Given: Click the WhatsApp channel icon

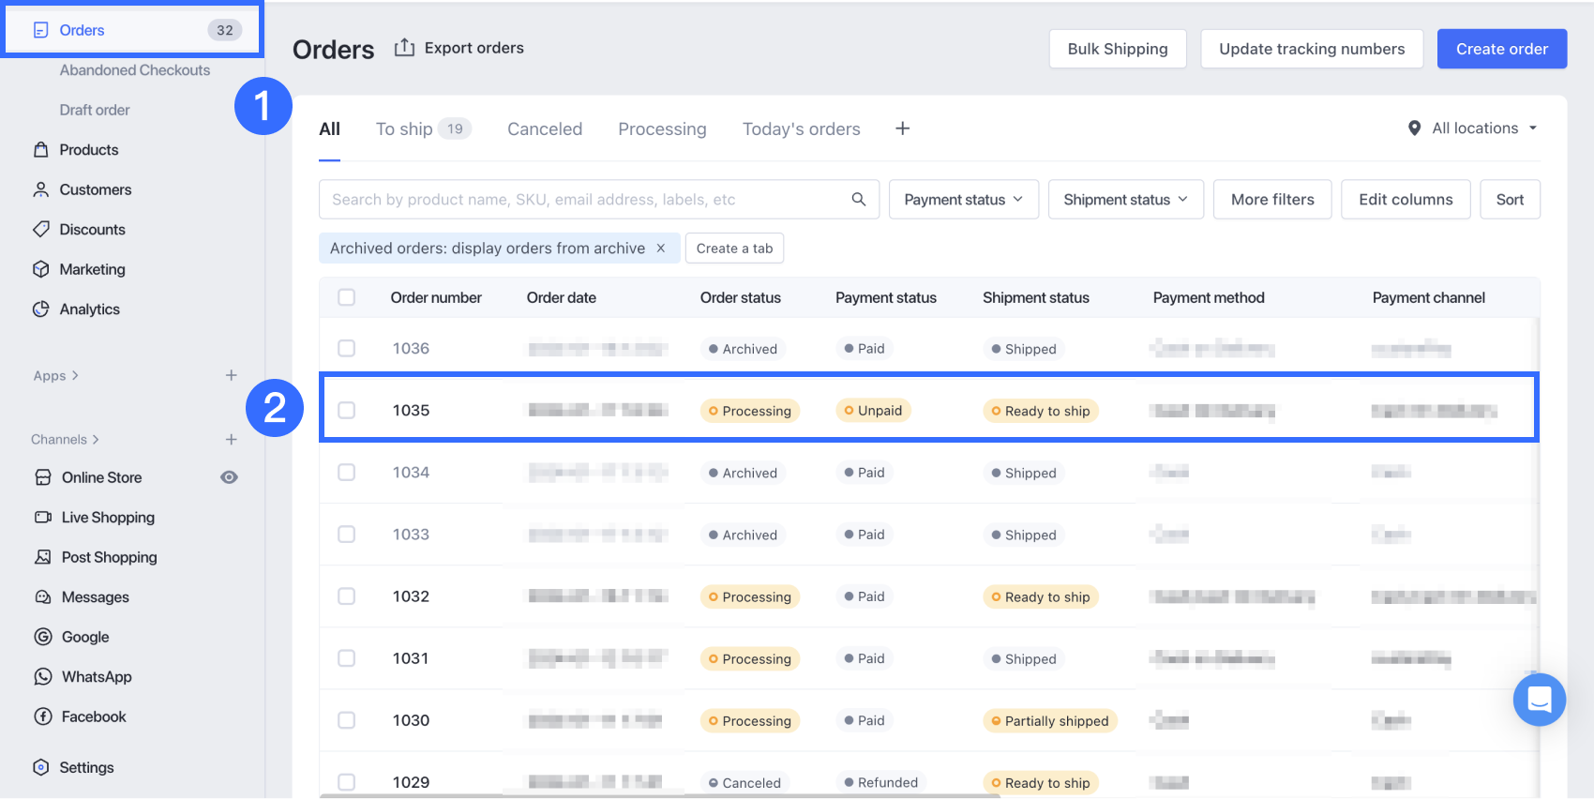Looking at the screenshot, I should point(43,676).
